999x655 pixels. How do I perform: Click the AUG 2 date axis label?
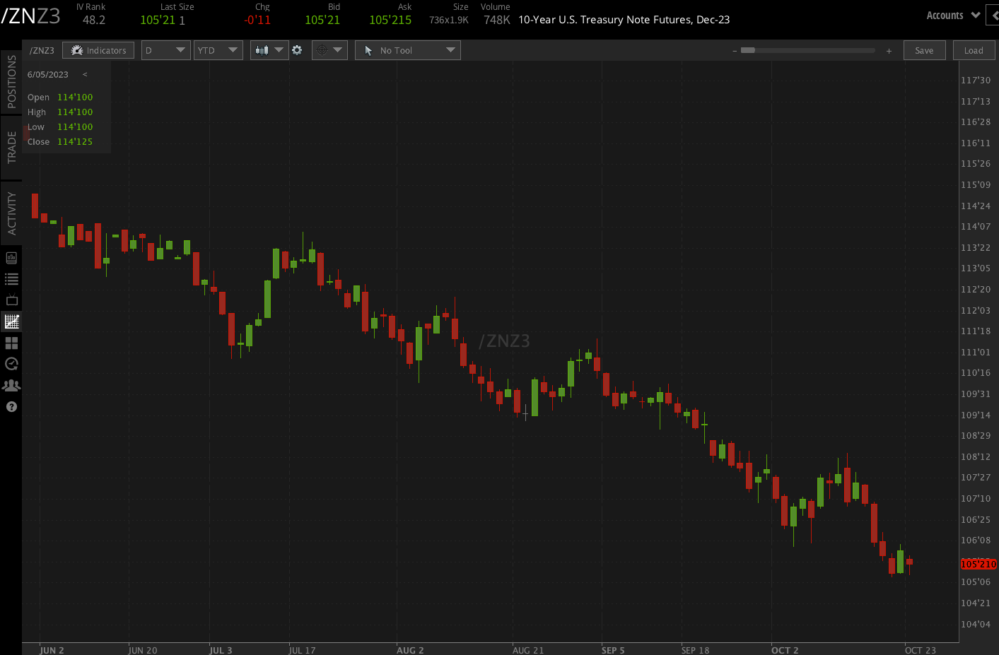pyautogui.click(x=410, y=650)
